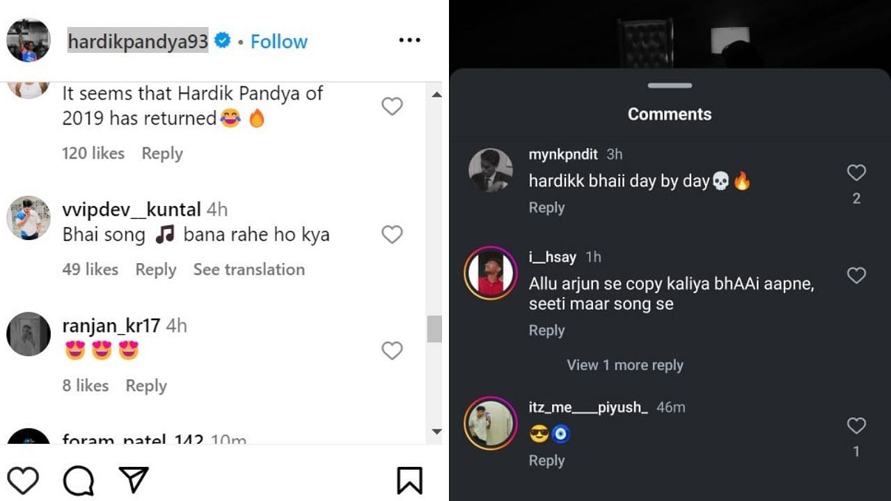Screen dimensions: 891x501
Task: Open the three-dot options menu
Action: [x=409, y=40]
